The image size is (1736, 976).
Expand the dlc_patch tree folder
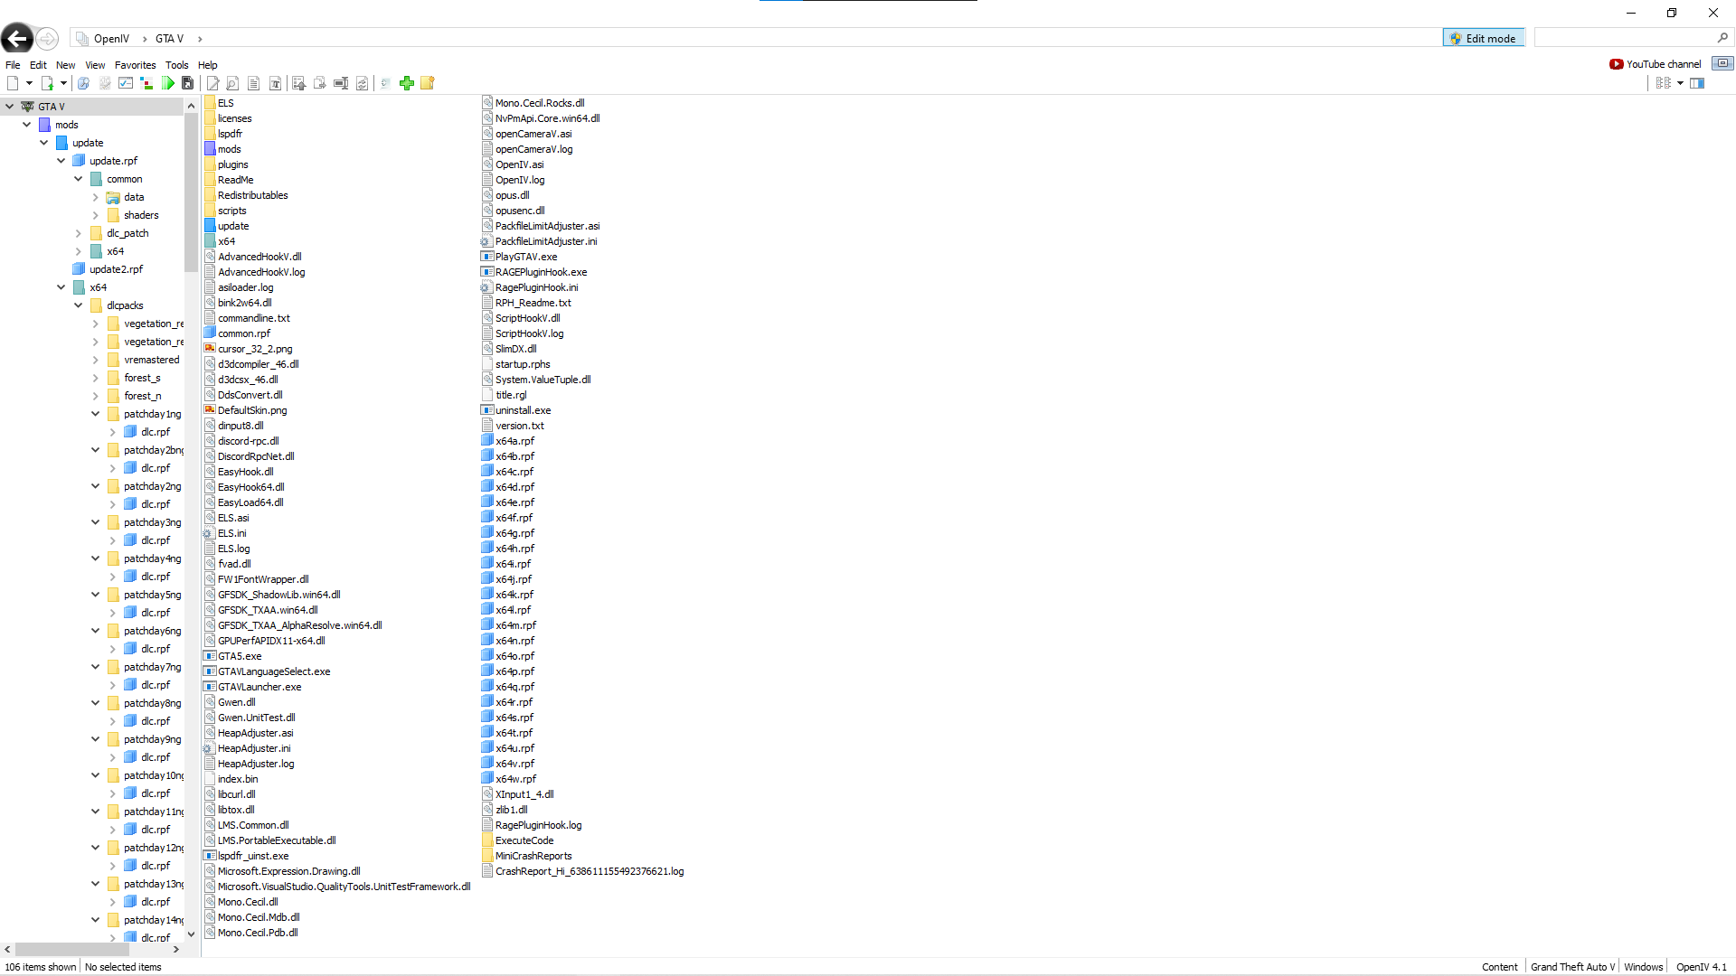pos(78,233)
